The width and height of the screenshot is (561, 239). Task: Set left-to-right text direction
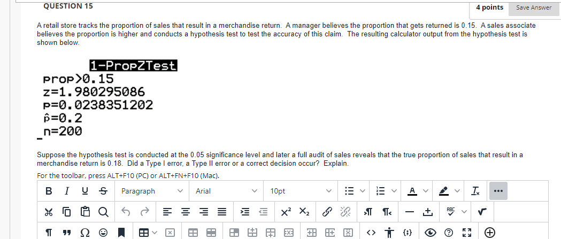tap(368, 212)
